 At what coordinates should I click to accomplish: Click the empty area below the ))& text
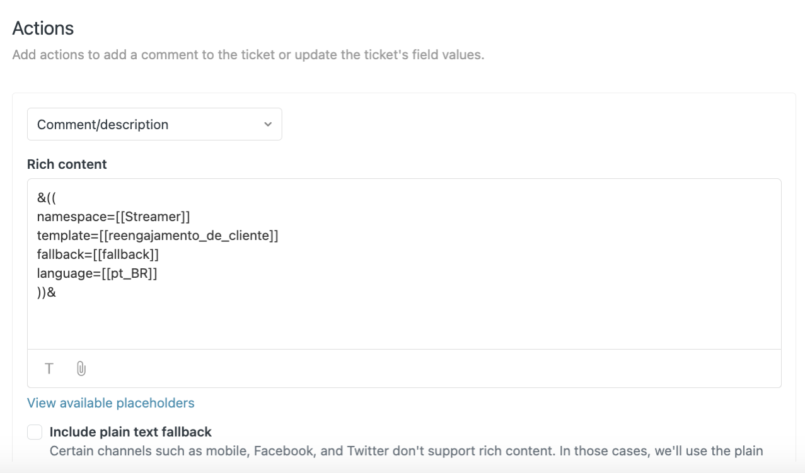click(x=403, y=324)
